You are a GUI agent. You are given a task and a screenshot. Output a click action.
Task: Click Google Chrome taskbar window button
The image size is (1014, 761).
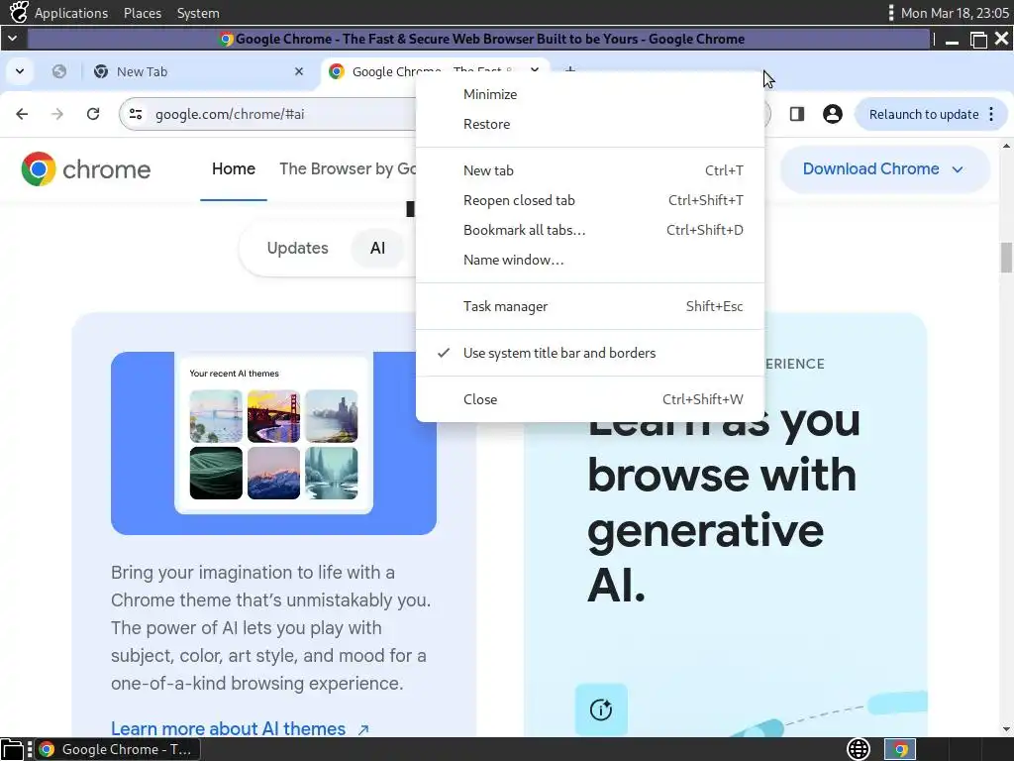click(x=117, y=749)
